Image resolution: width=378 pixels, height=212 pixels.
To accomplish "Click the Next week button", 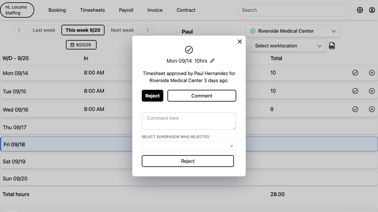I will point(122,30).
